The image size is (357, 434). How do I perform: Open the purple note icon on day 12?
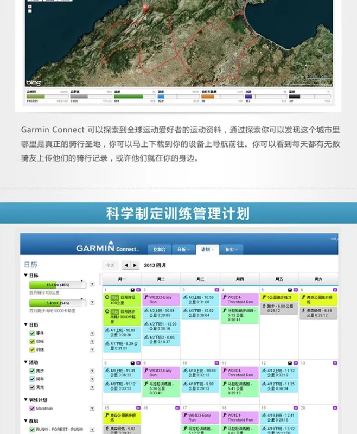click(296, 363)
